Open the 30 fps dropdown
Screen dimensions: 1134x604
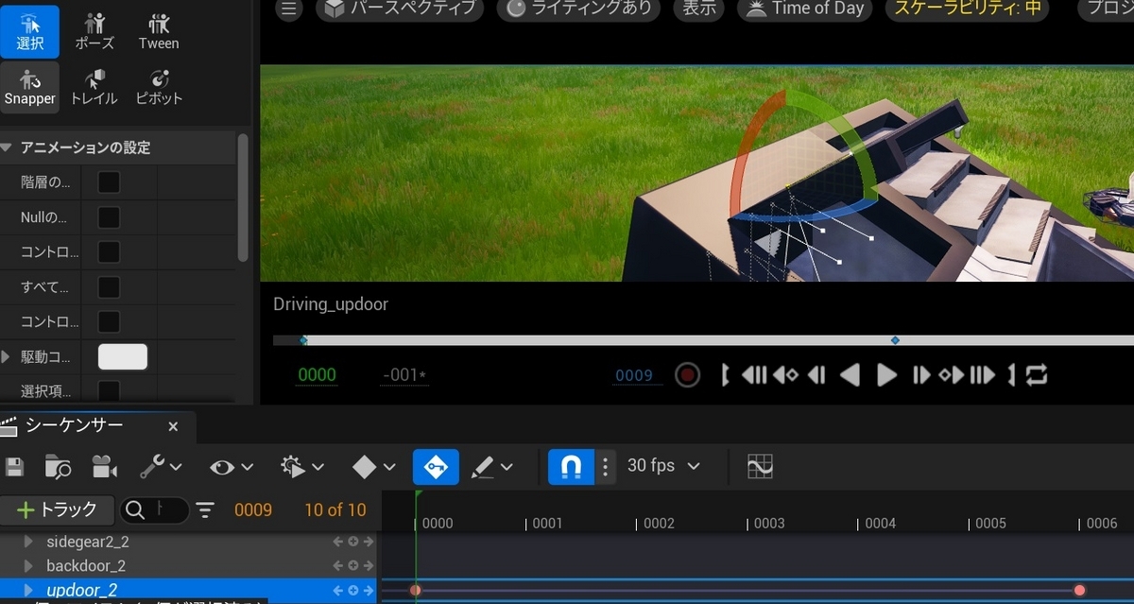pos(664,466)
